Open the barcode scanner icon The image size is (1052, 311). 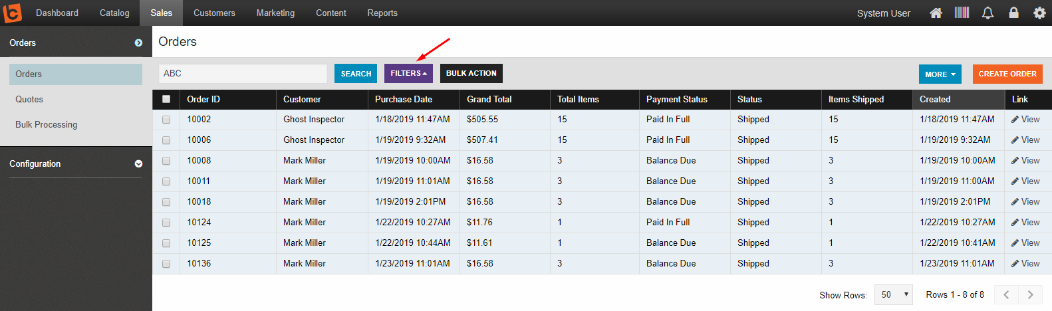[962, 13]
